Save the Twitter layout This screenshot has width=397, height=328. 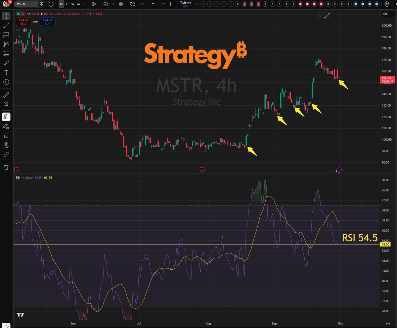tap(185, 6)
